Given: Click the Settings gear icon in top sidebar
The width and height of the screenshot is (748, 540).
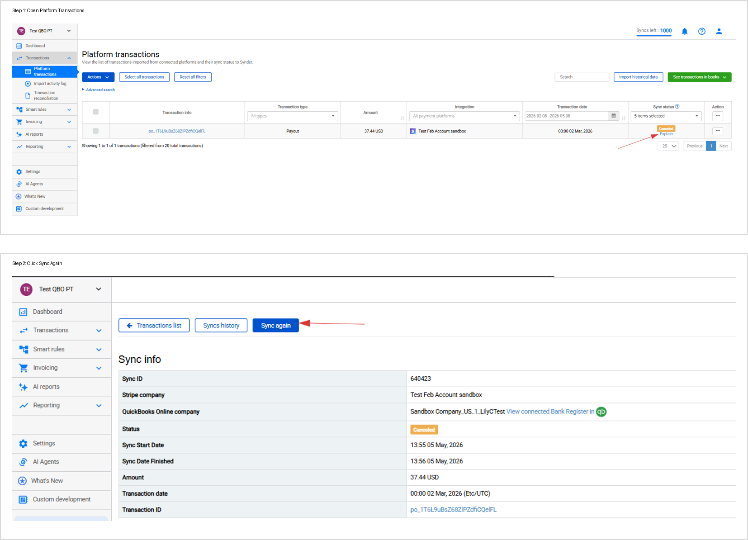Looking at the screenshot, I should 19,172.
